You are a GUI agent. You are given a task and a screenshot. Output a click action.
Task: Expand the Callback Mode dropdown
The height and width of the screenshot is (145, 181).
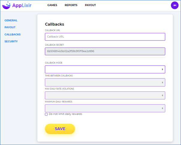click(x=105, y=69)
